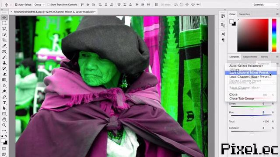
Task: Select the Eyedropper tool
Action: [4, 46]
